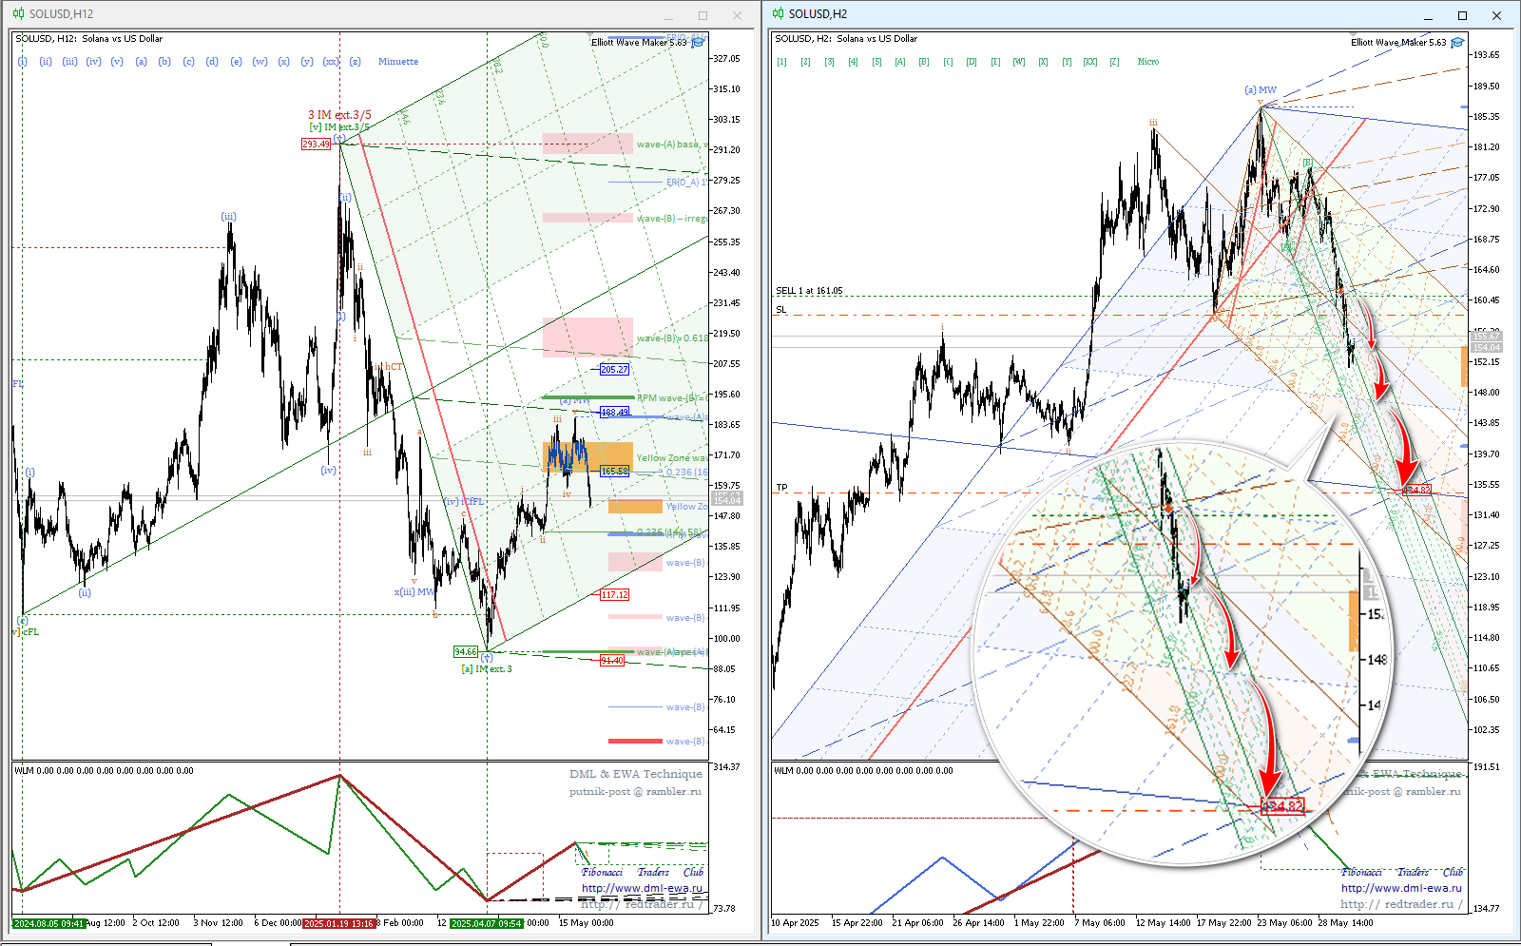Toggle the (v) wave label on H12 chart
Image resolution: width=1521 pixels, height=946 pixels.
pos(117,62)
